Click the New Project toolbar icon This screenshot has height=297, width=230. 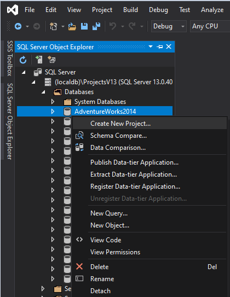(54, 26)
